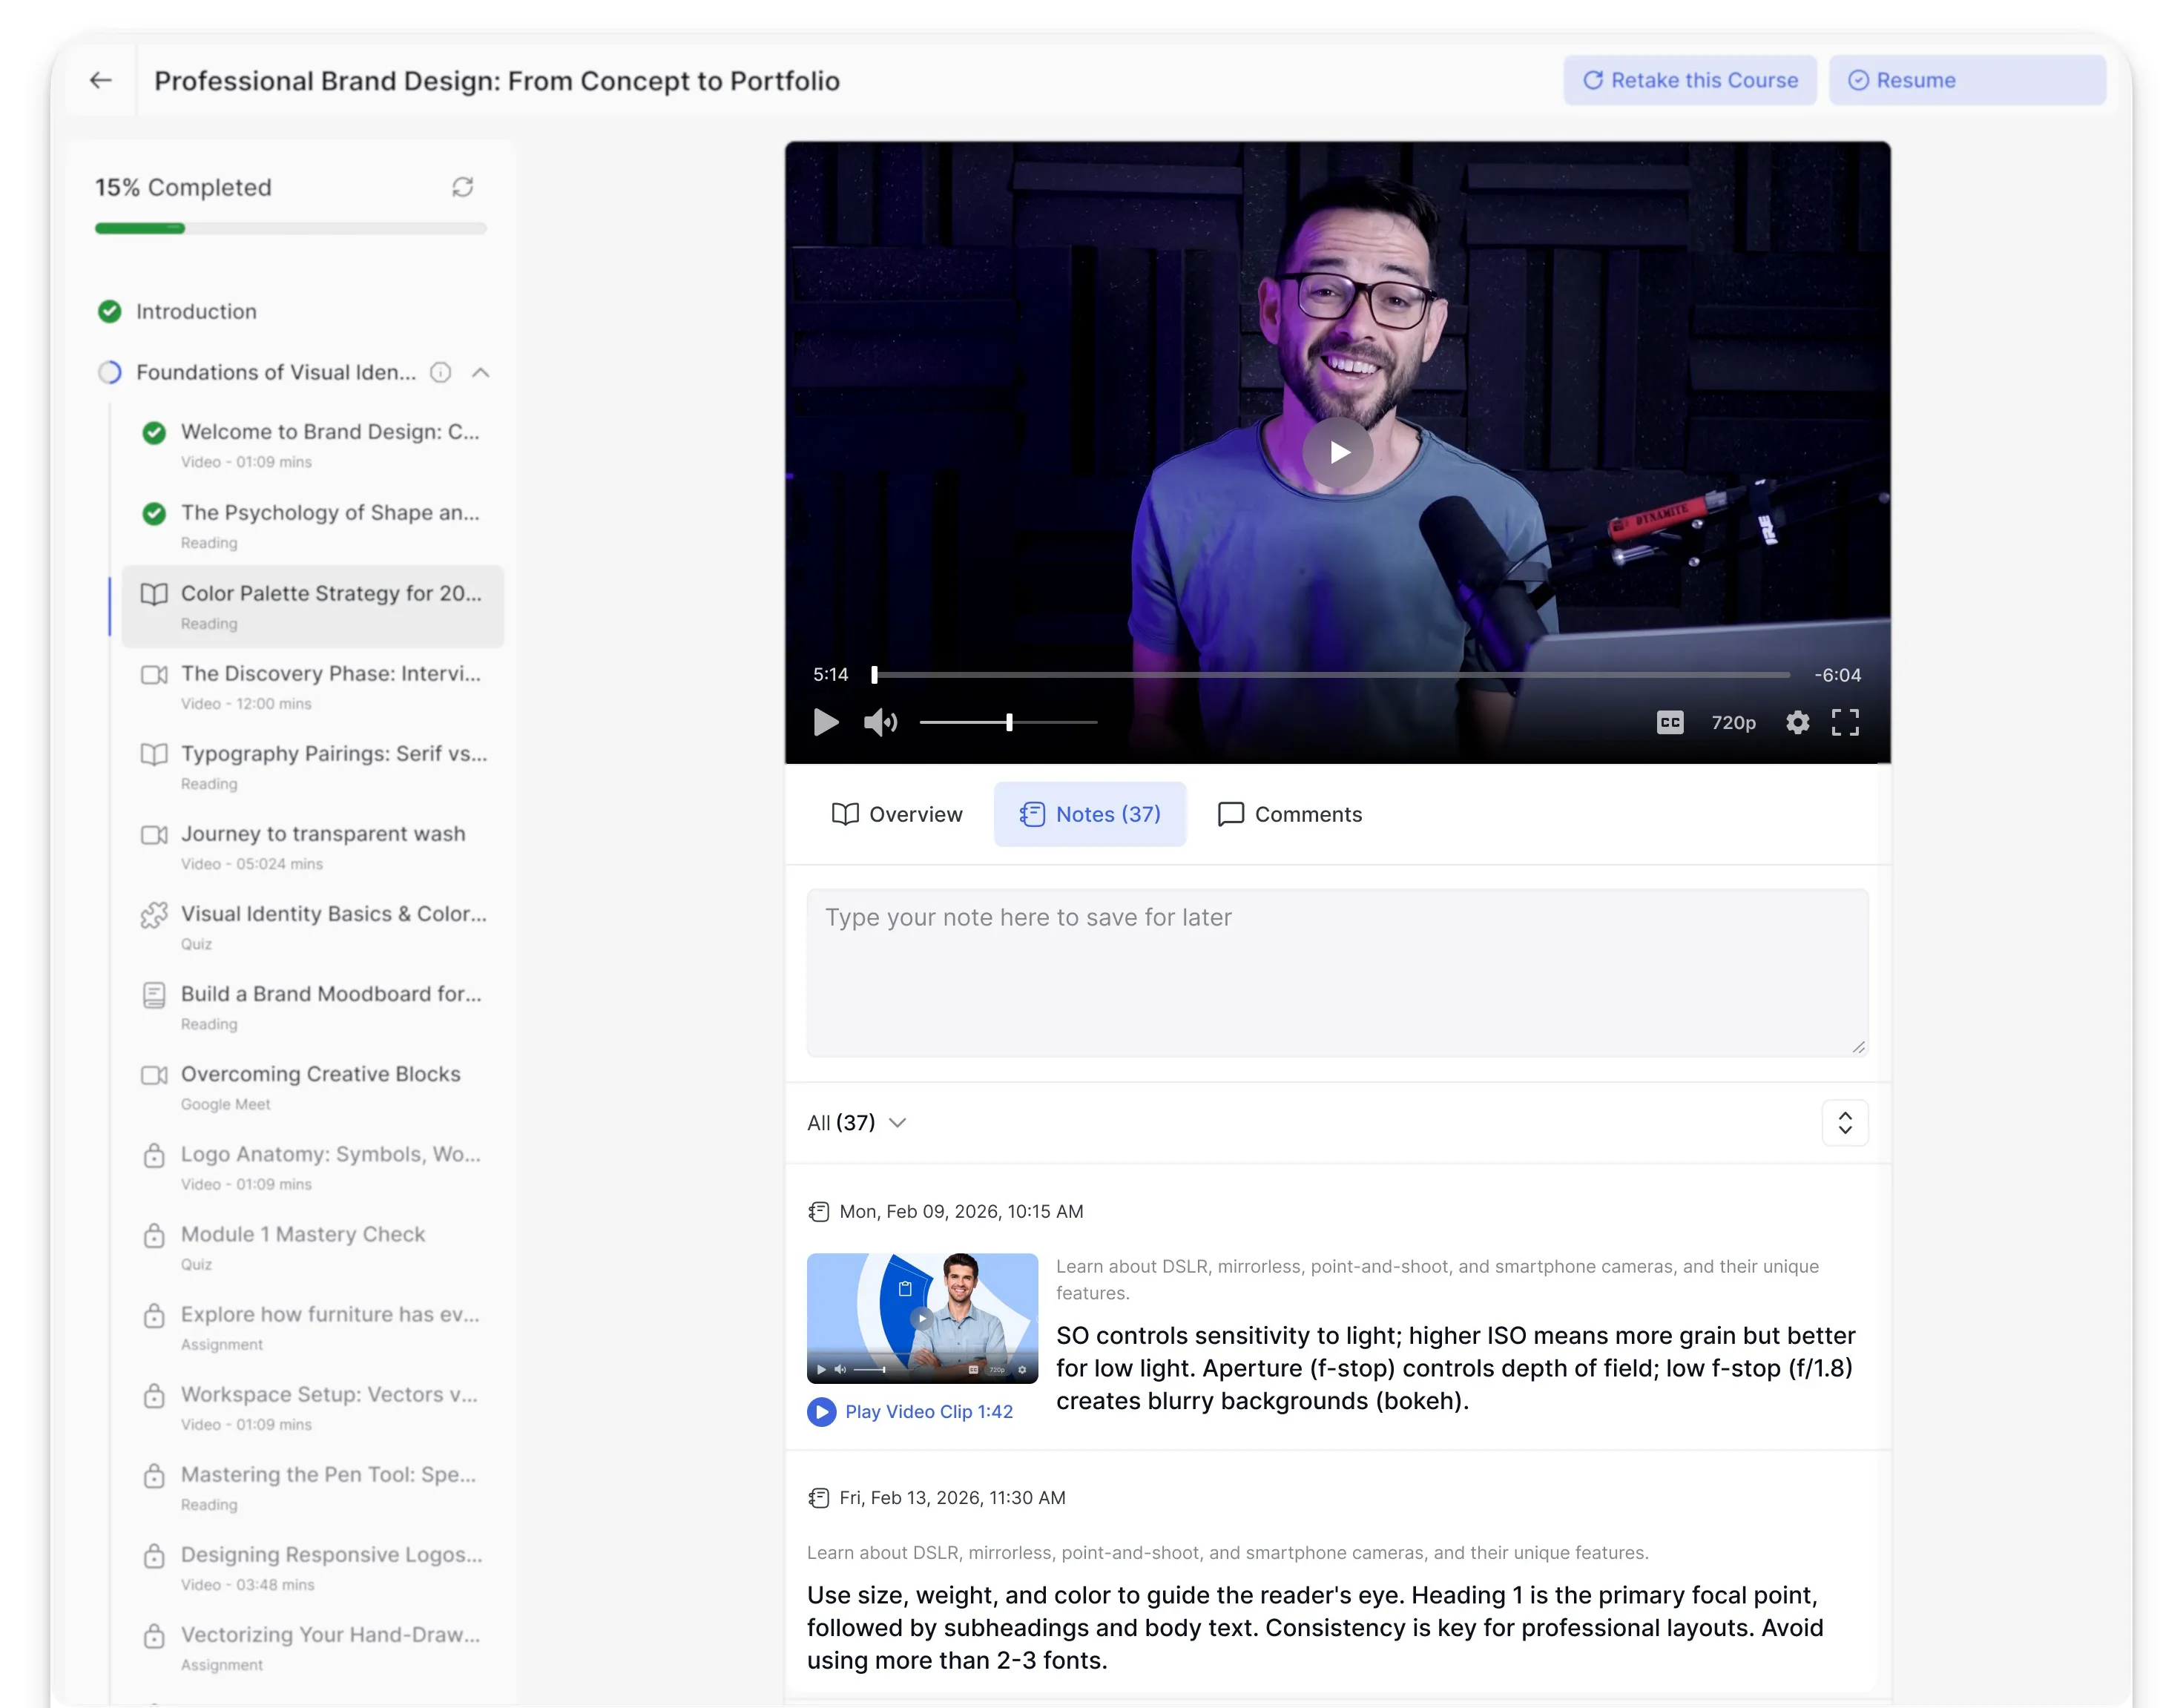
Task: Go back using the left arrow icon
Action: [x=100, y=80]
